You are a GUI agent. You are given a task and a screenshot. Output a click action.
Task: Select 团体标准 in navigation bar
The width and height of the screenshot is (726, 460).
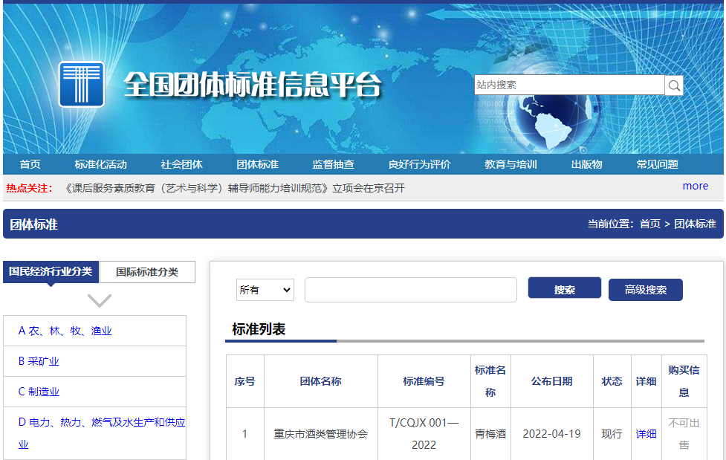[257, 164]
